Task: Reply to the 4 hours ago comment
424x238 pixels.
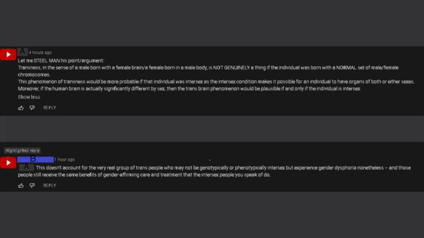Action: click(50, 108)
